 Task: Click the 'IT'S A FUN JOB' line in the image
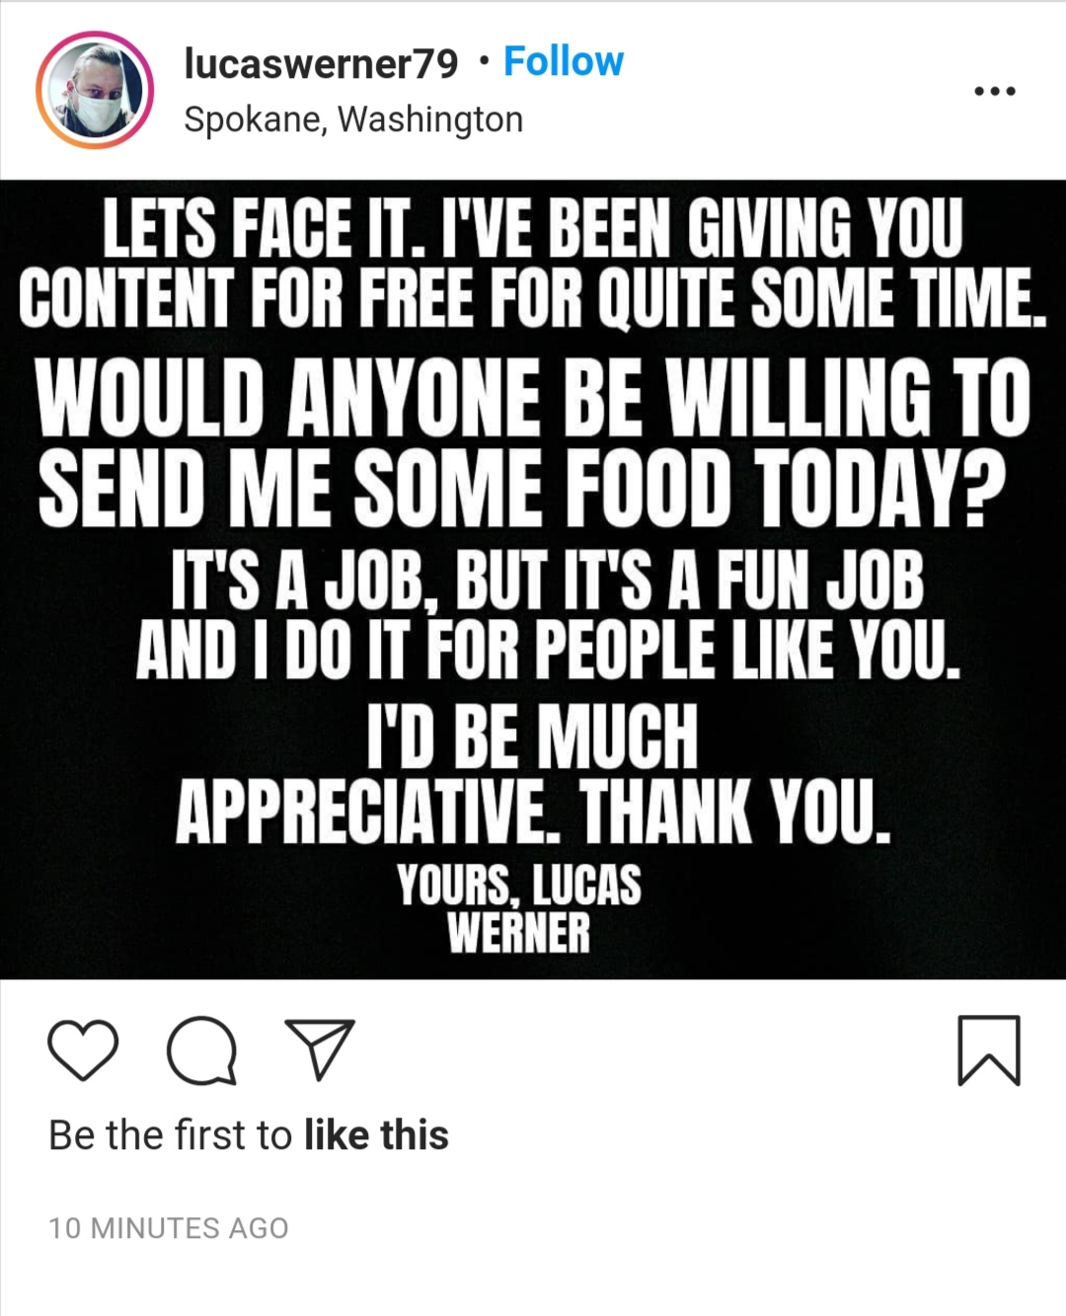click(x=548, y=581)
